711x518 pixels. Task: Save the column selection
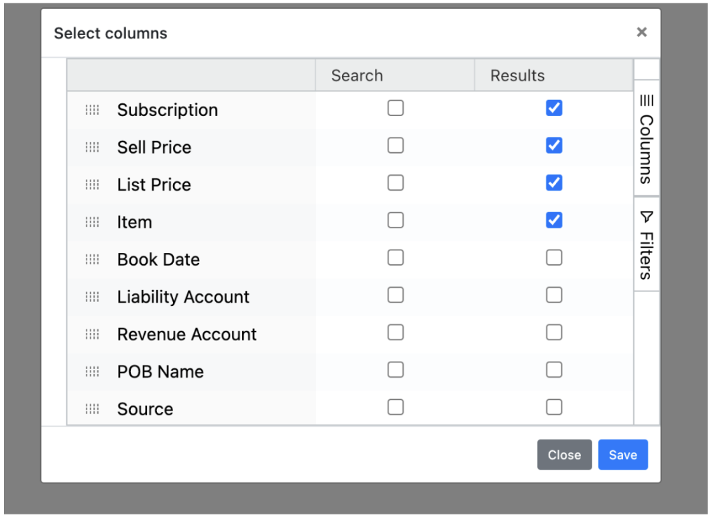tap(622, 455)
